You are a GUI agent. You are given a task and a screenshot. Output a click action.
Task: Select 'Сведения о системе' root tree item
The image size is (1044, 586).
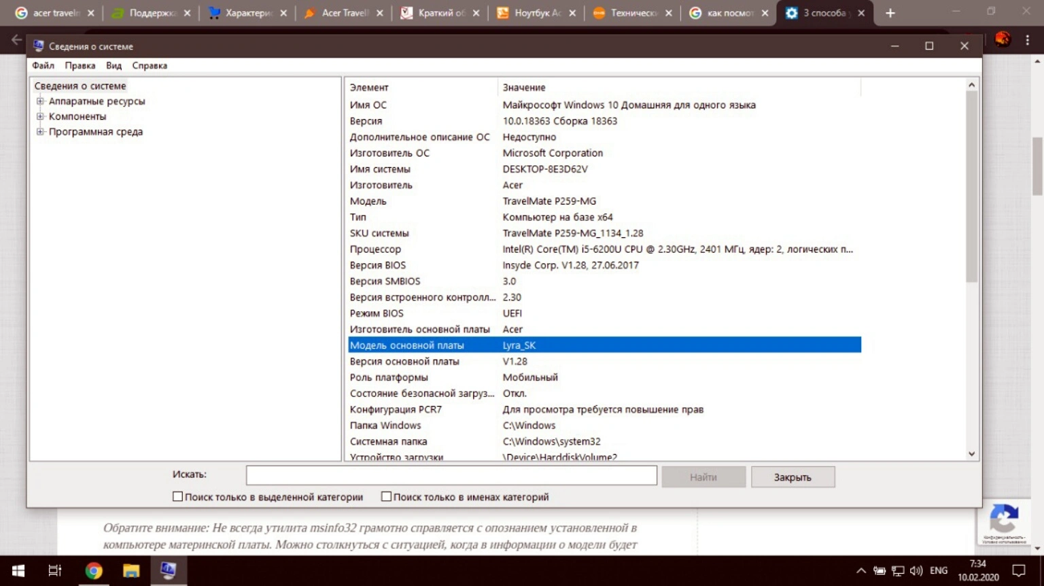pos(80,86)
